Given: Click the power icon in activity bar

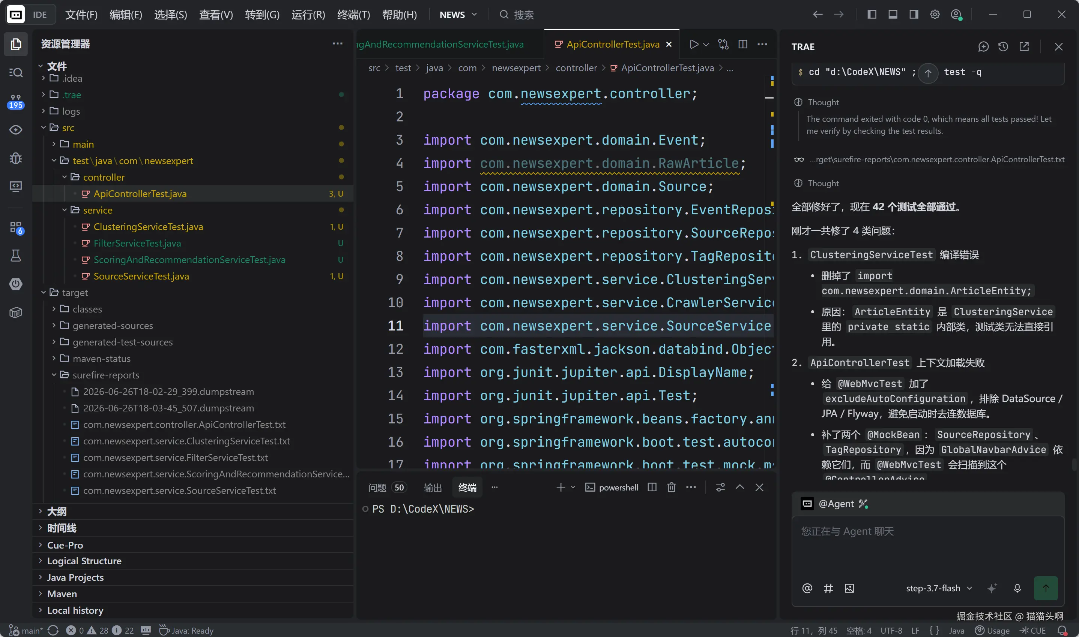Looking at the screenshot, I should 16,284.
